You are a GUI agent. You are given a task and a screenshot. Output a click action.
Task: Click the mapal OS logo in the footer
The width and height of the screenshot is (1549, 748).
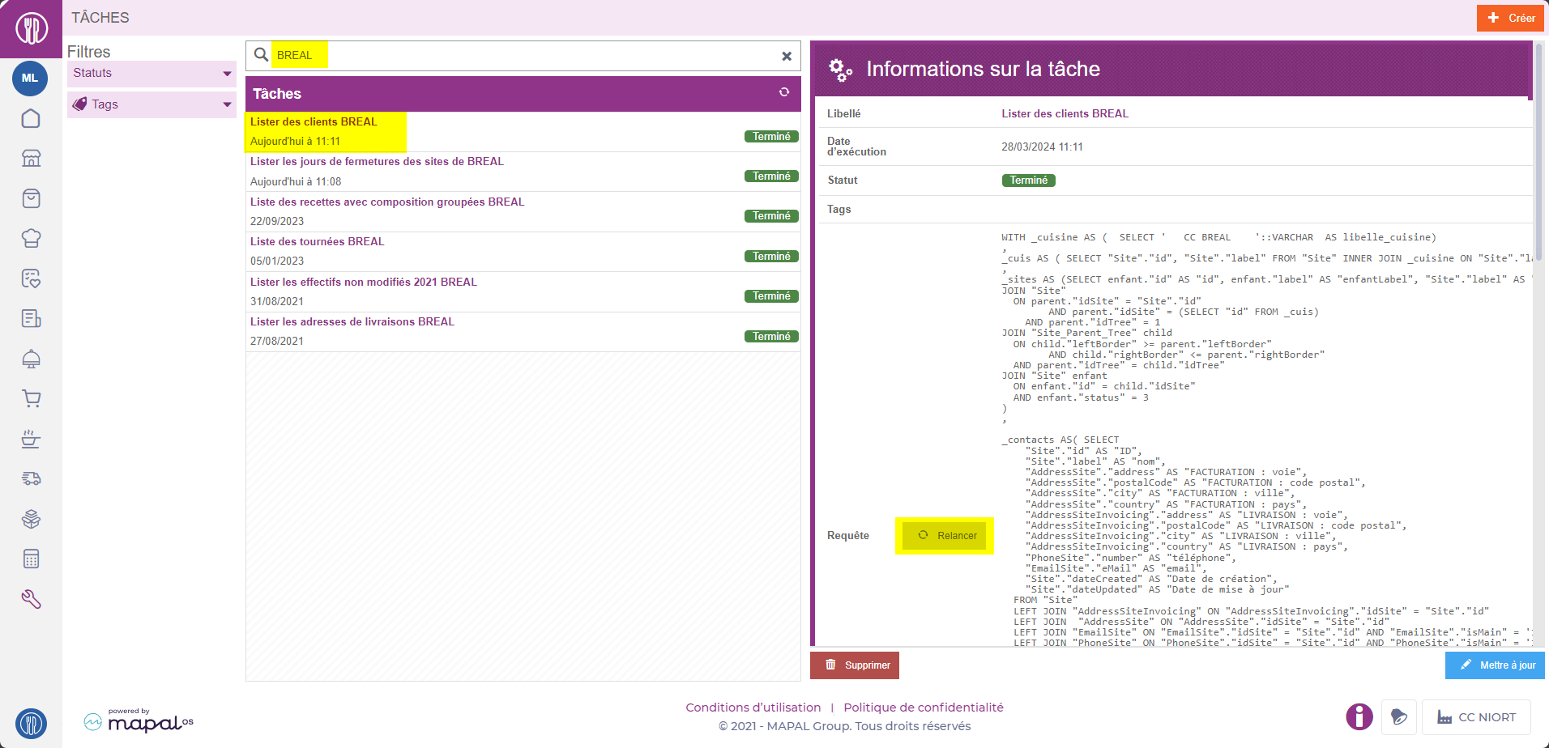tap(139, 720)
